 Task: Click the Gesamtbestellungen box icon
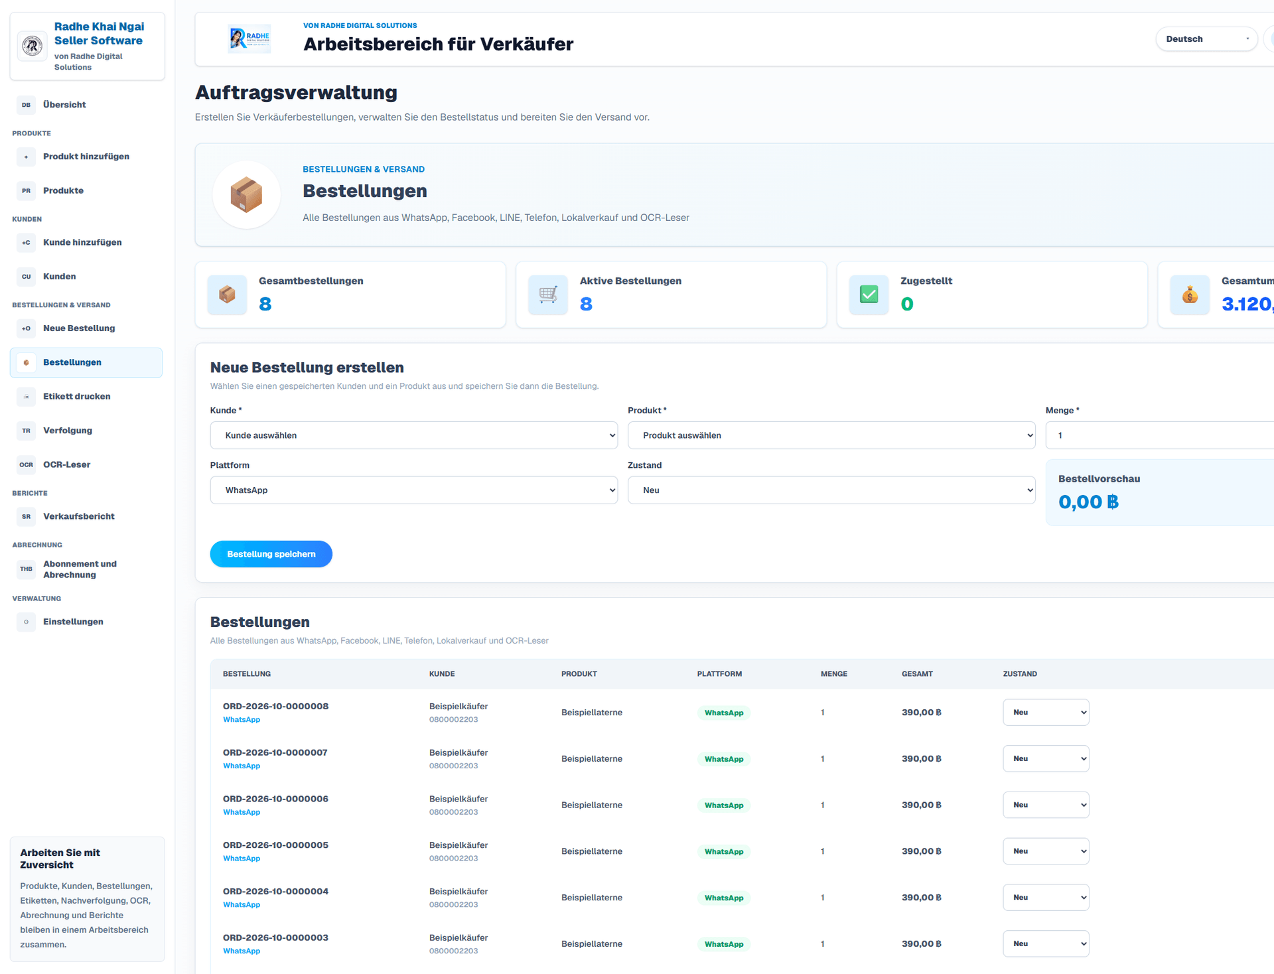click(227, 295)
